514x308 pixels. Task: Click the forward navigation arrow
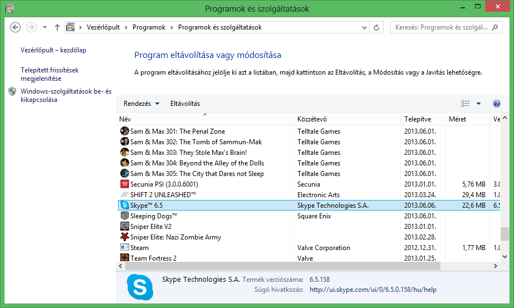click(31, 27)
